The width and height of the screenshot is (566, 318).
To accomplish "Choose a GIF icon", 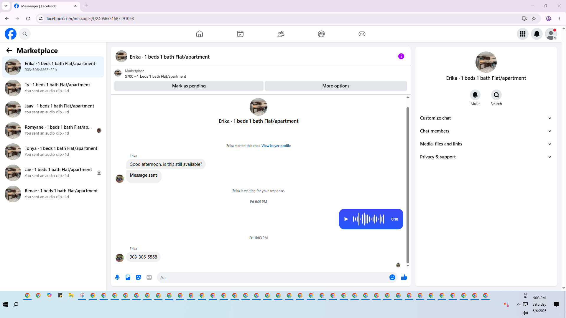I will pos(149,277).
